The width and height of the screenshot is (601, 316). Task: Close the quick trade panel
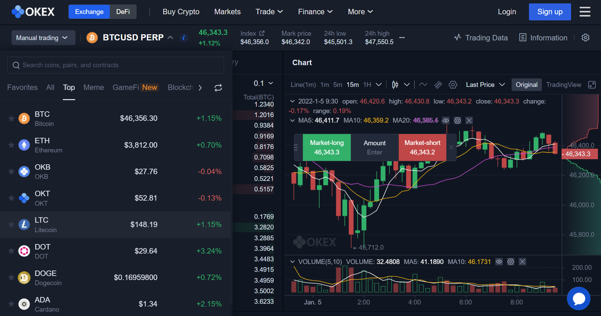point(451,147)
